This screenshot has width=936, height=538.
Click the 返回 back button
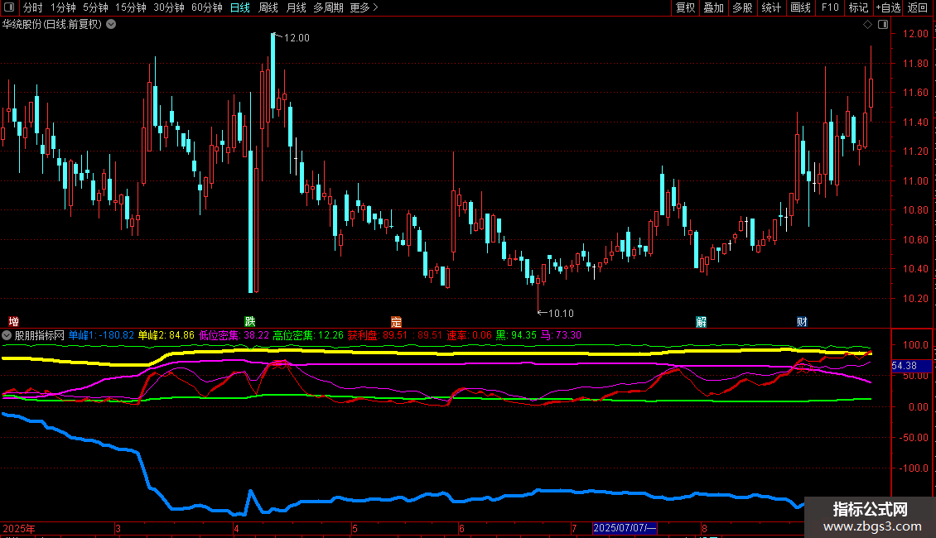[918, 7]
